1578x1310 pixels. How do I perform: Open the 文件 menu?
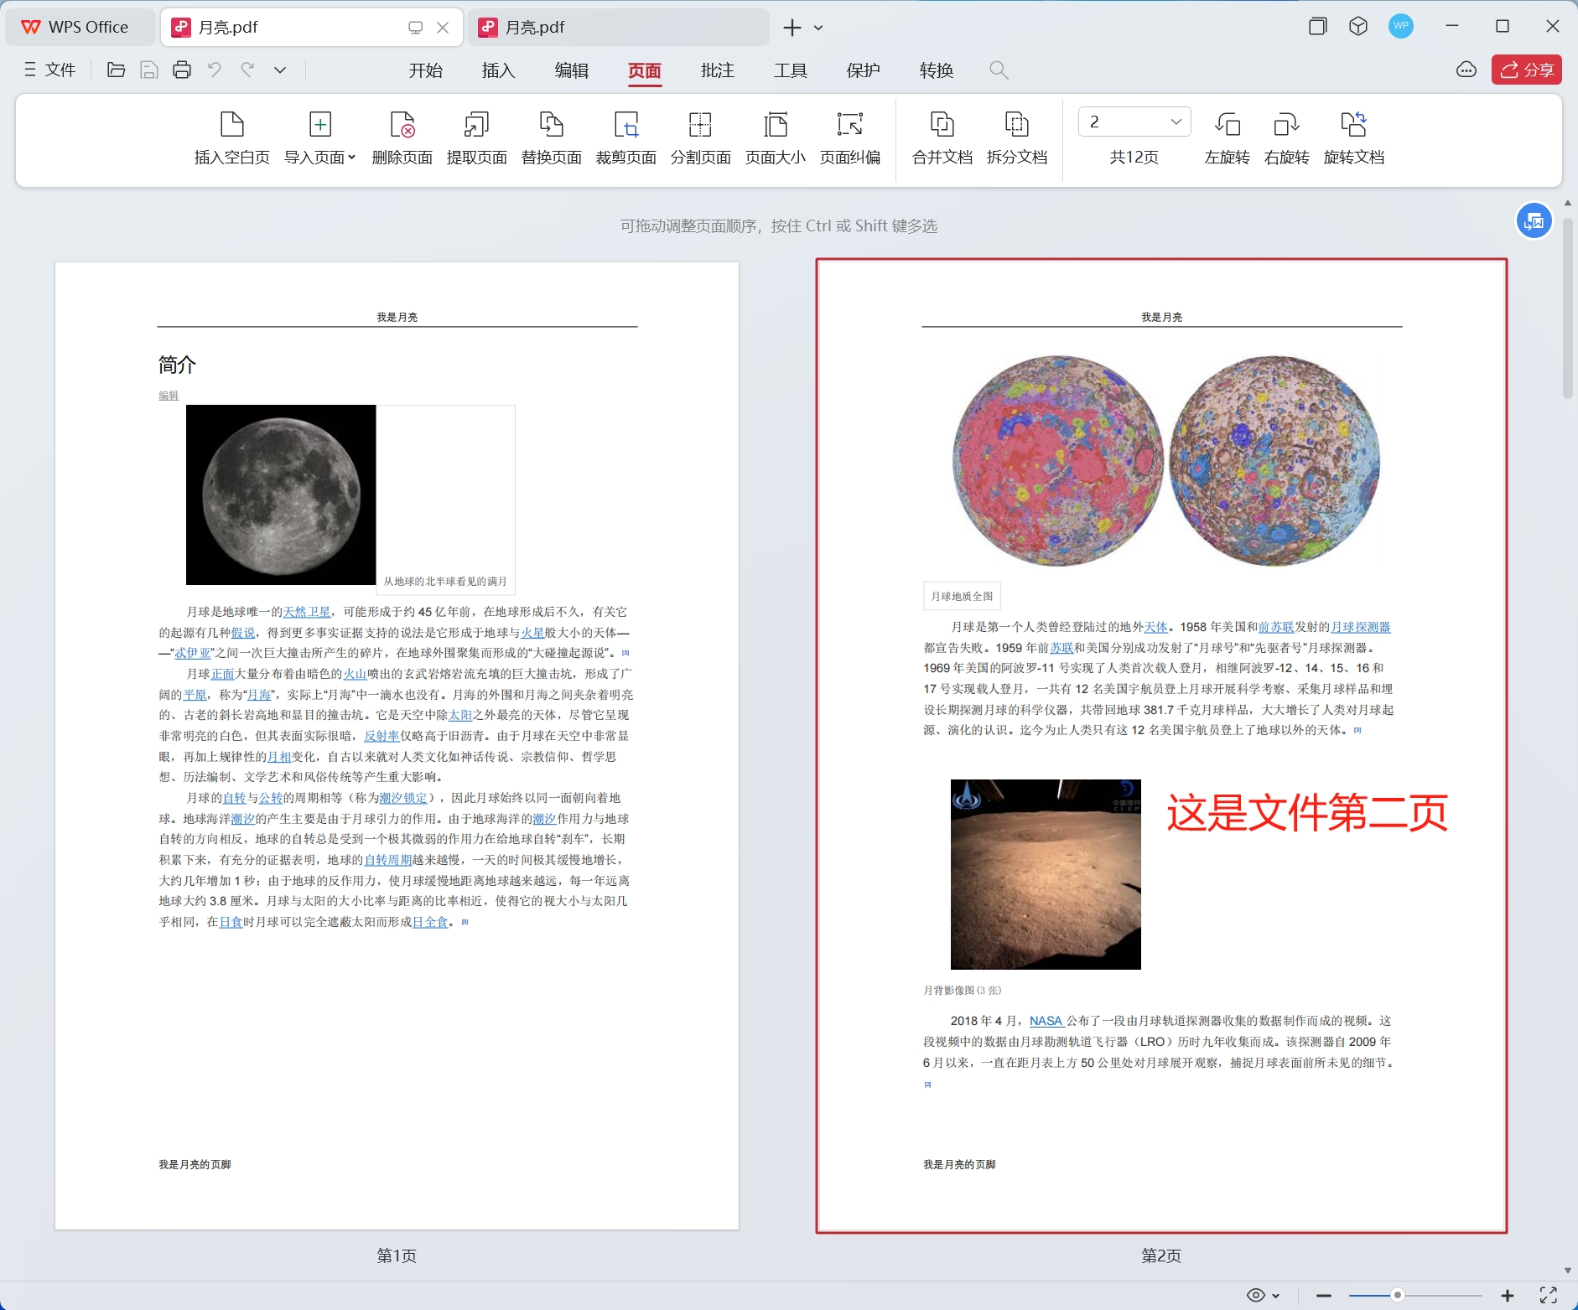point(50,70)
